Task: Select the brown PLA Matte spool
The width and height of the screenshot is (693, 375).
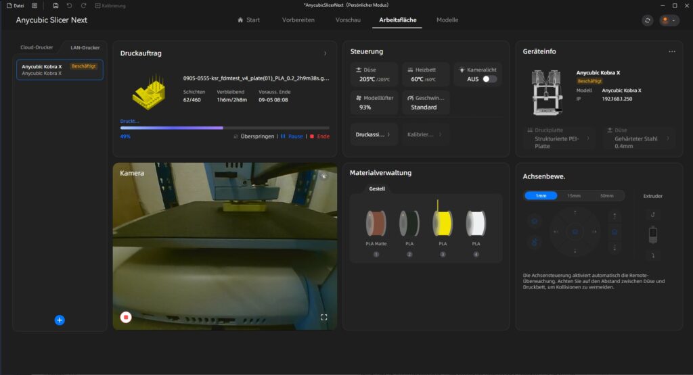Action: [376, 223]
